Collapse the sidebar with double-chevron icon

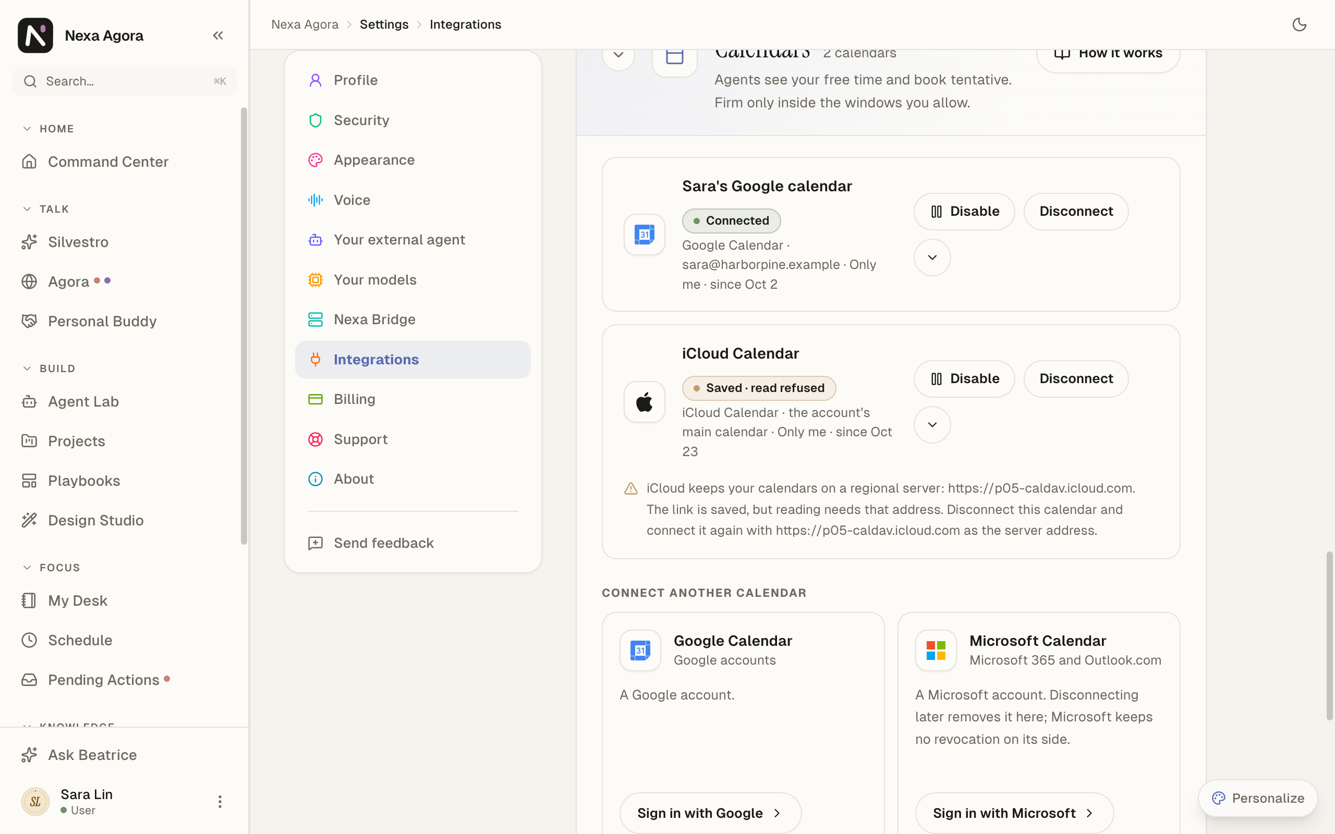(218, 35)
